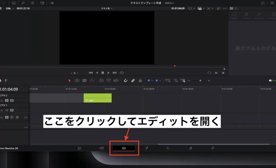
Task: Select the green Text+ clip
Action: coord(97,98)
